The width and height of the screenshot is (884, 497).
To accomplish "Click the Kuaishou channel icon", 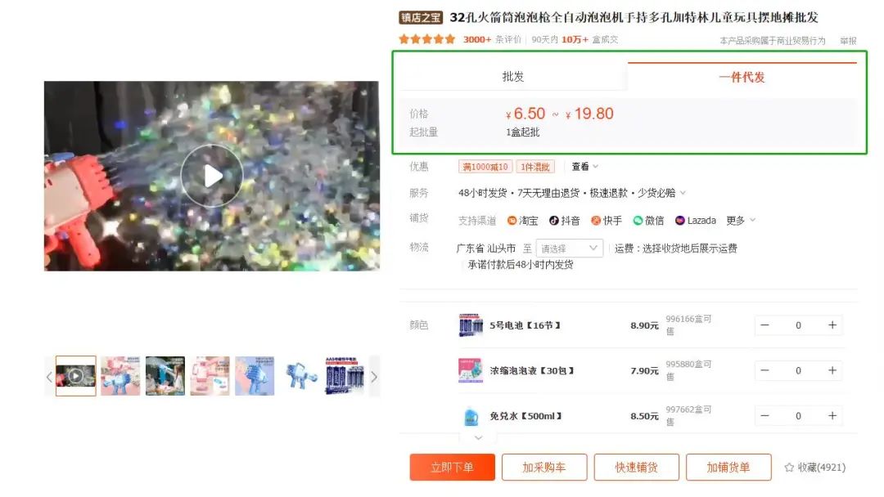I will point(596,221).
